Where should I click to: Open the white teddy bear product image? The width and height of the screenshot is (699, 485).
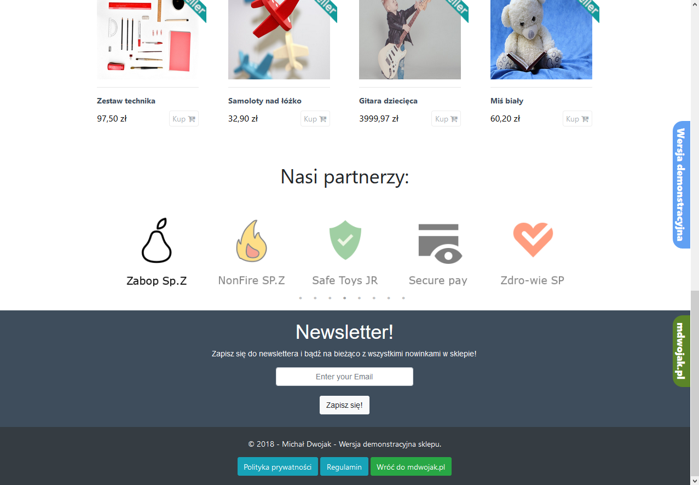click(541, 39)
